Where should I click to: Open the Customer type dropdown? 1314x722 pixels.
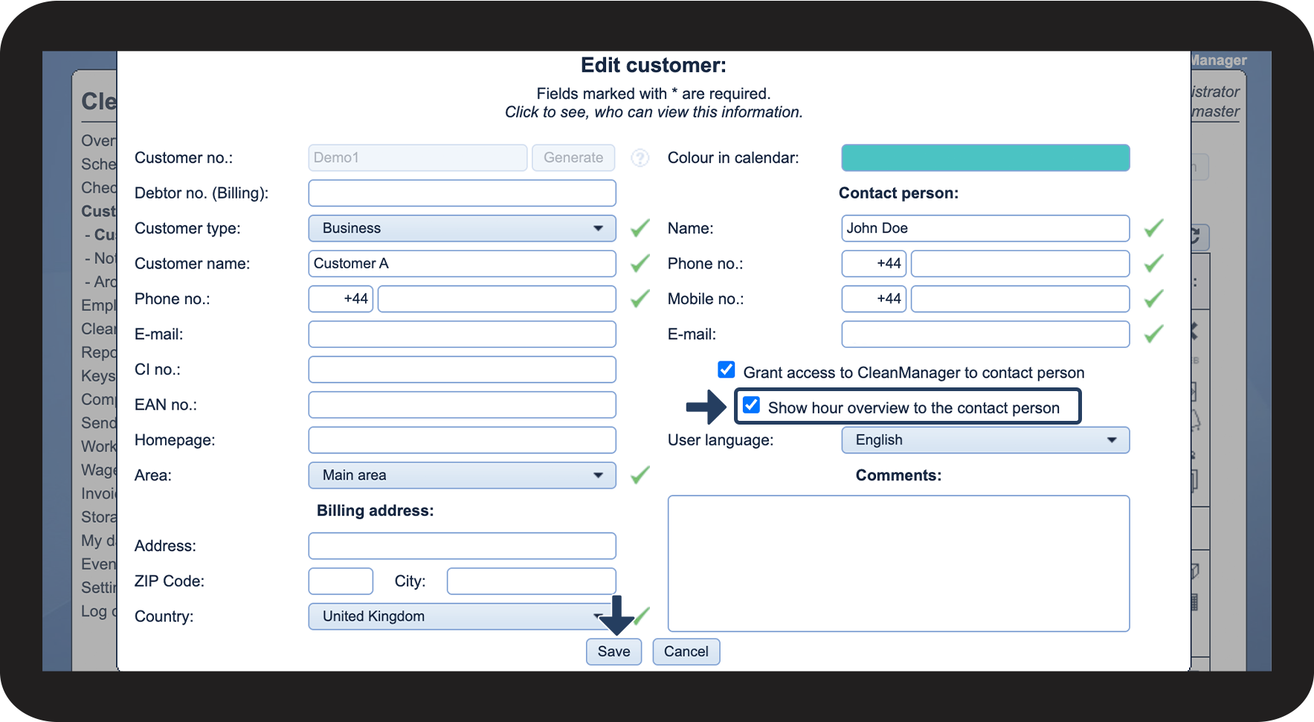click(x=462, y=228)
